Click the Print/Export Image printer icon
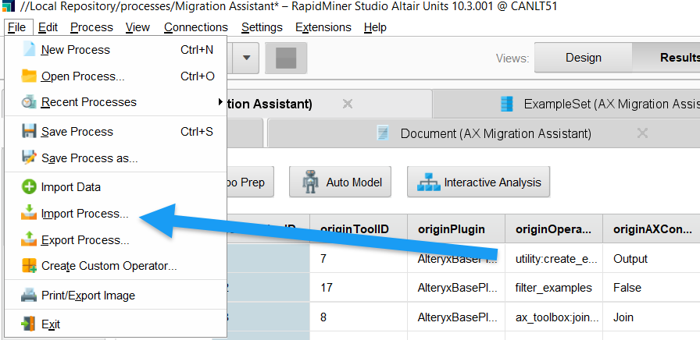 29,296
